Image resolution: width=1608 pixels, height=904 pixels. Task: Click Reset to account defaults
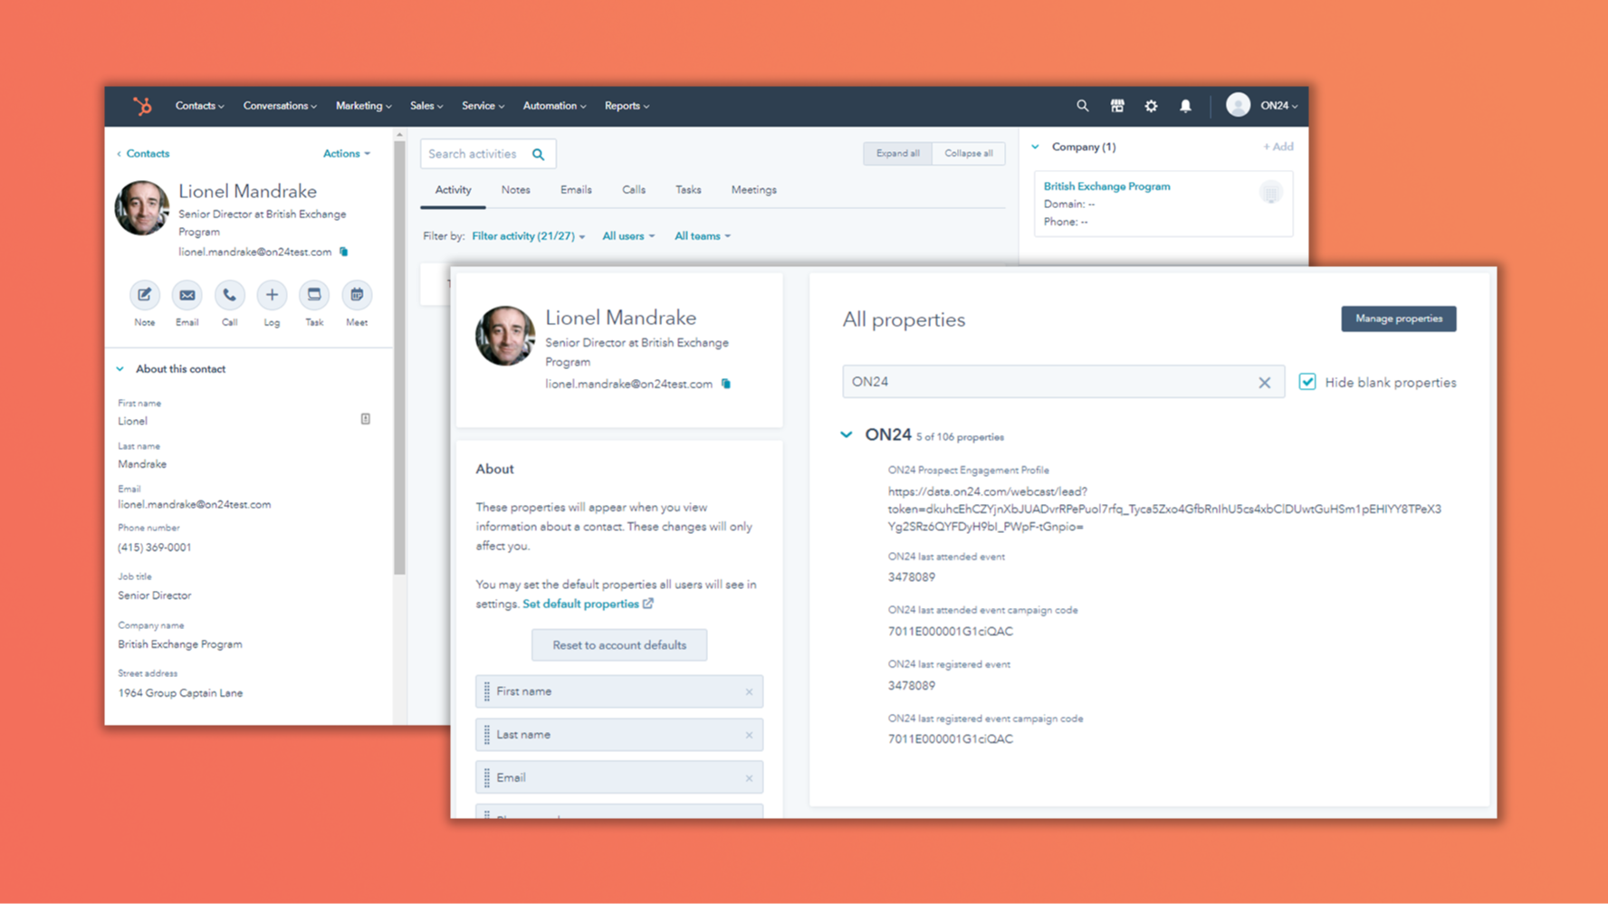click(619, 645)
